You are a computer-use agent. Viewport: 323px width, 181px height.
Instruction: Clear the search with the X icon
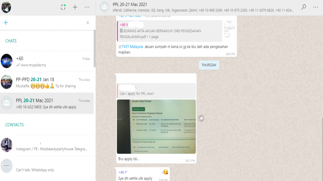[88, 23]
